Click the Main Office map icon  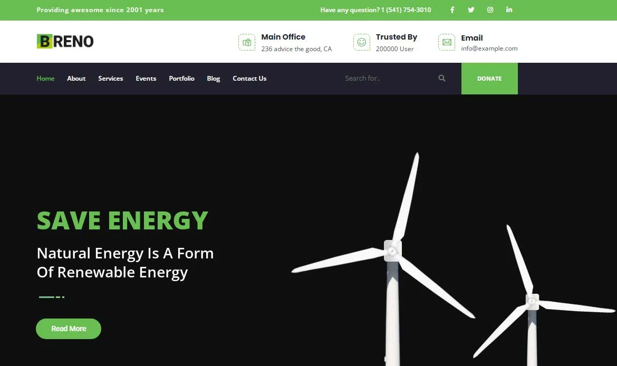point(246,42)
